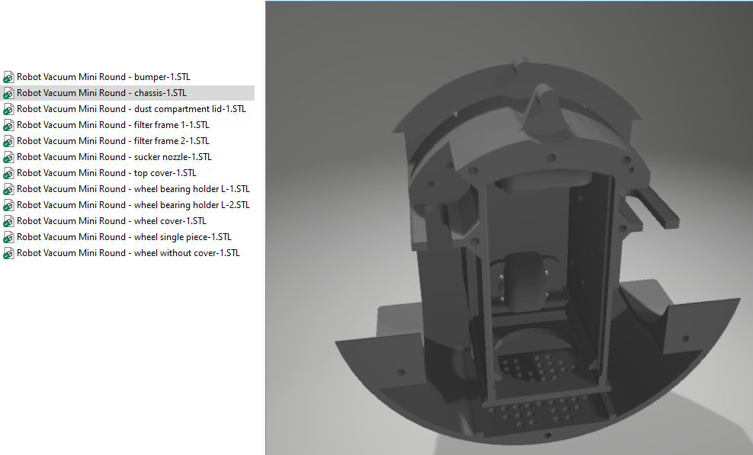Choose the sucker nozzle-1.STL file name
Viewport: 753px width, 455px height.
pyautogui.click(x=114, y=157)
